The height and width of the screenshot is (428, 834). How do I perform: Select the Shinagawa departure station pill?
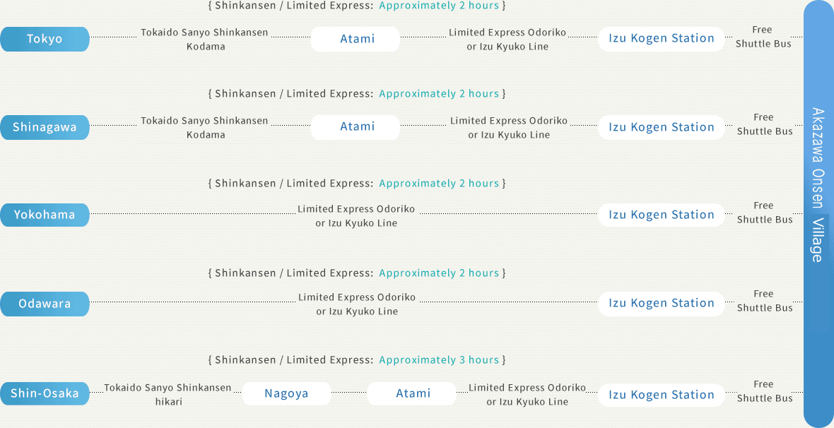tap(45, 127)
